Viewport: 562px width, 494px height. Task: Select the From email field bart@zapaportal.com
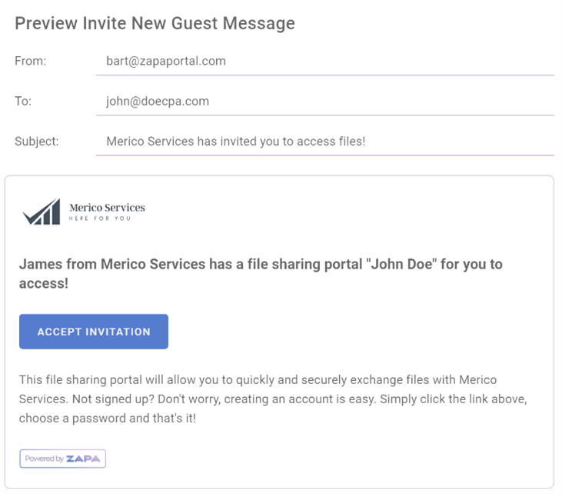[x=324, y=62]
